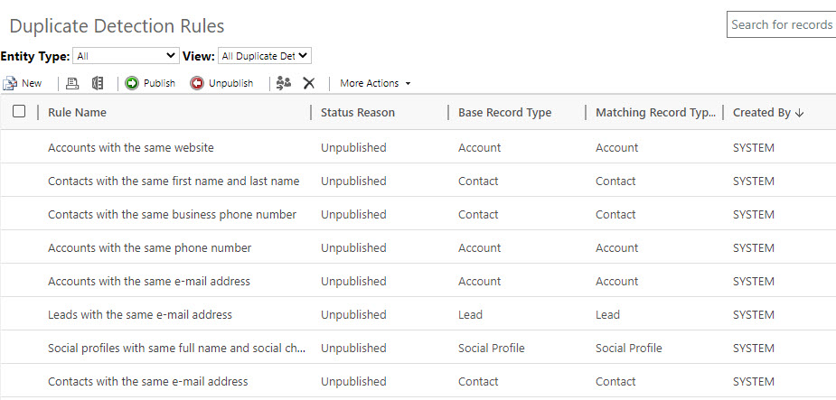Image resolution: width=836 pixels, height=400 pixels.
Task: Open the Entity Type dropdown
Action: [126, 56]
